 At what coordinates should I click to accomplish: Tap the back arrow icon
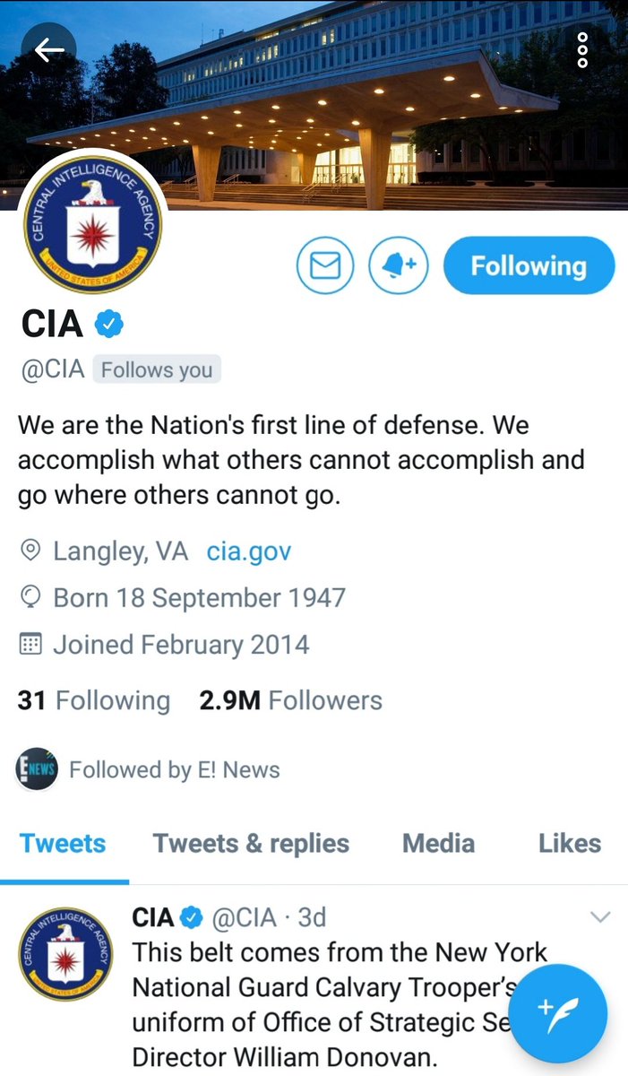tap(49, 50)
